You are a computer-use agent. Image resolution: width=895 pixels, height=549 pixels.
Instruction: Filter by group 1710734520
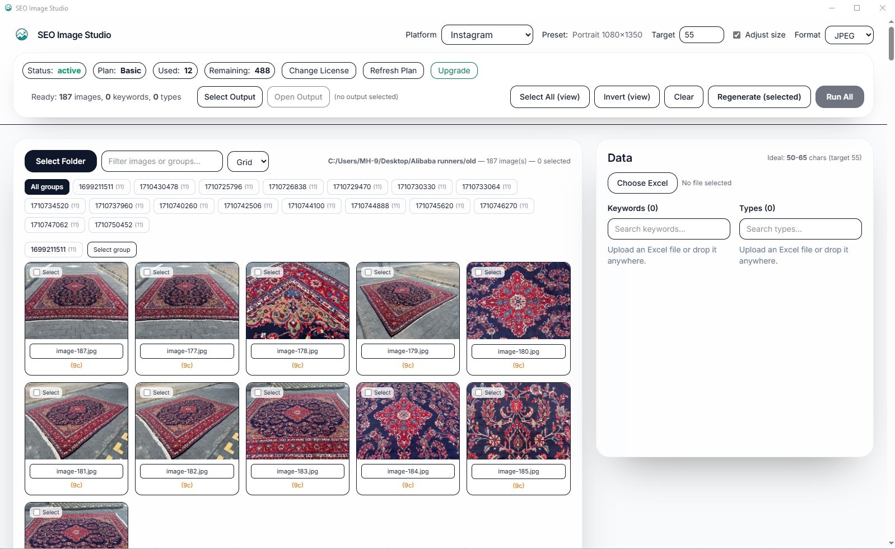55,206
